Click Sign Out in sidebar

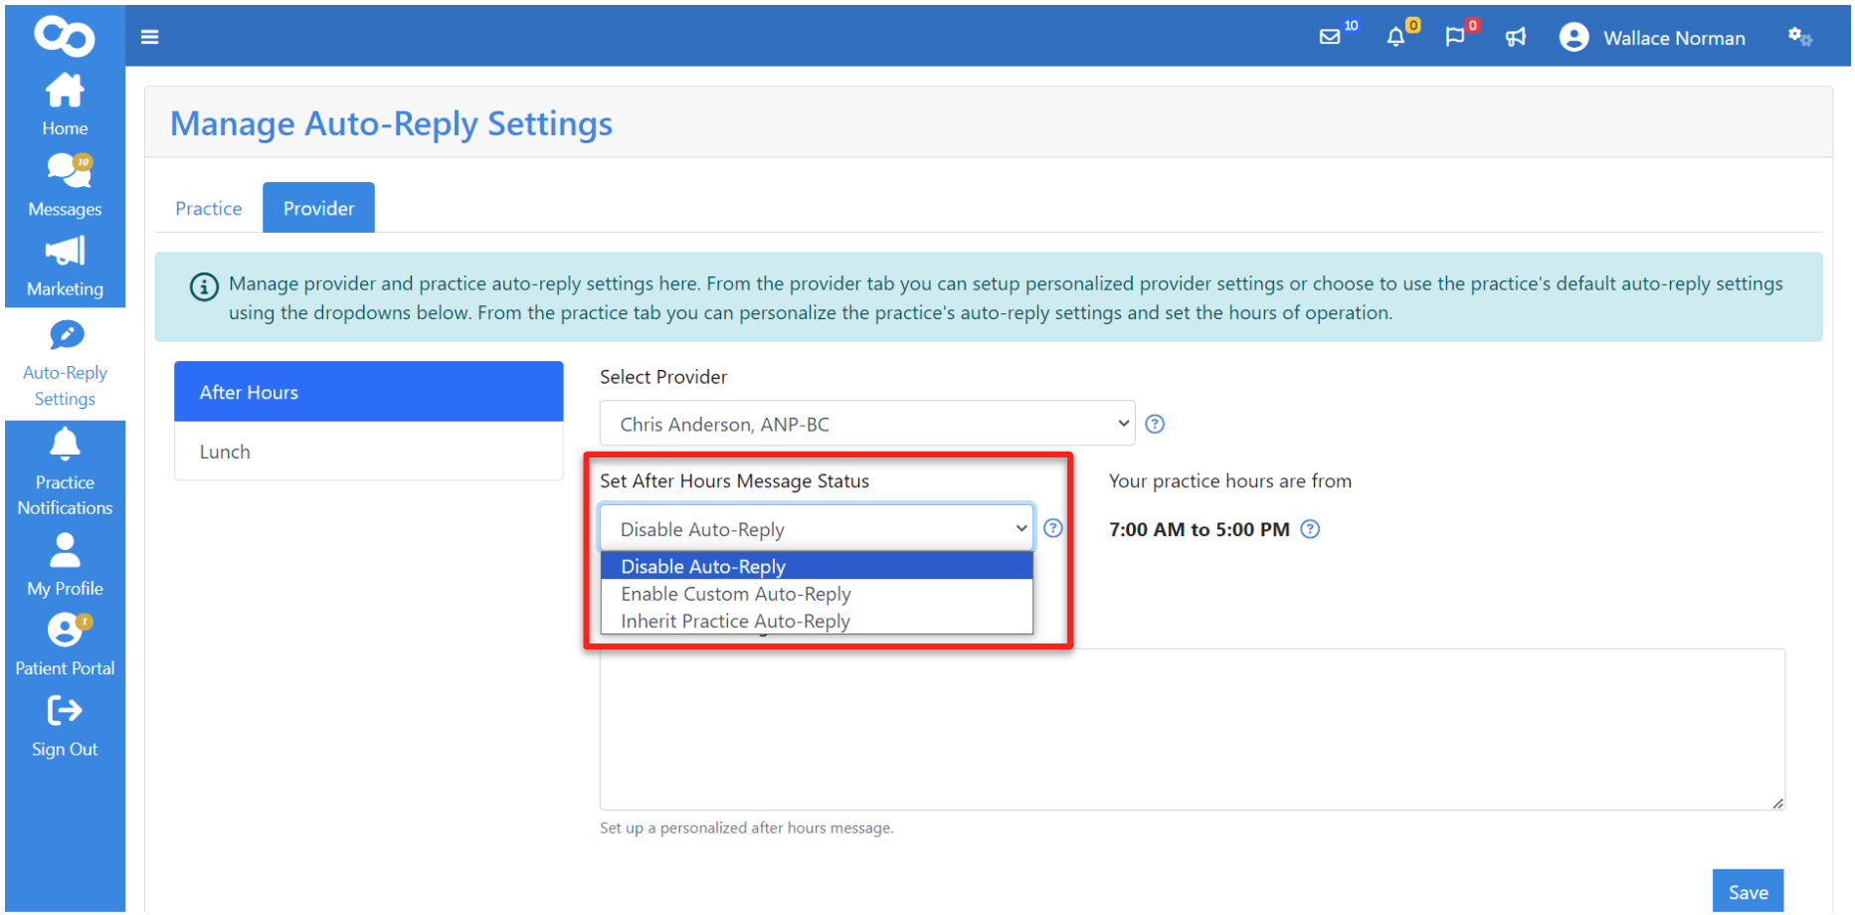(65, 727)
